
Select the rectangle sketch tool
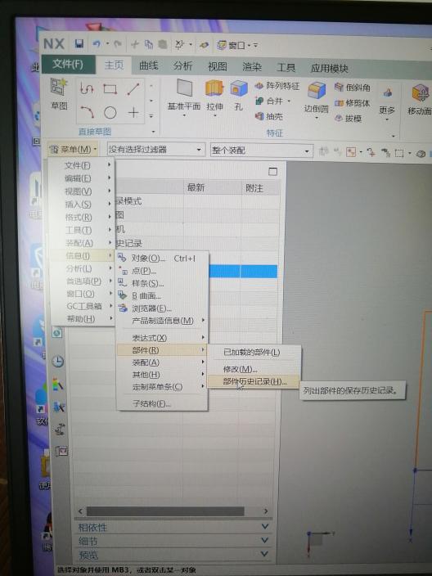point(110,89)
